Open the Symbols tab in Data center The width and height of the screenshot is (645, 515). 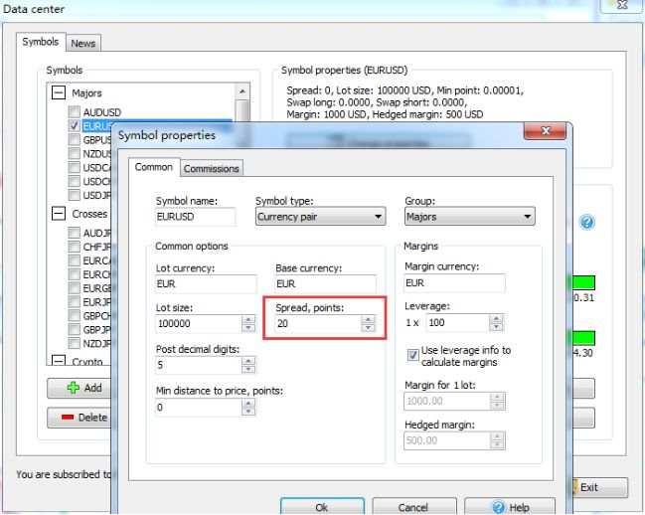41,42
